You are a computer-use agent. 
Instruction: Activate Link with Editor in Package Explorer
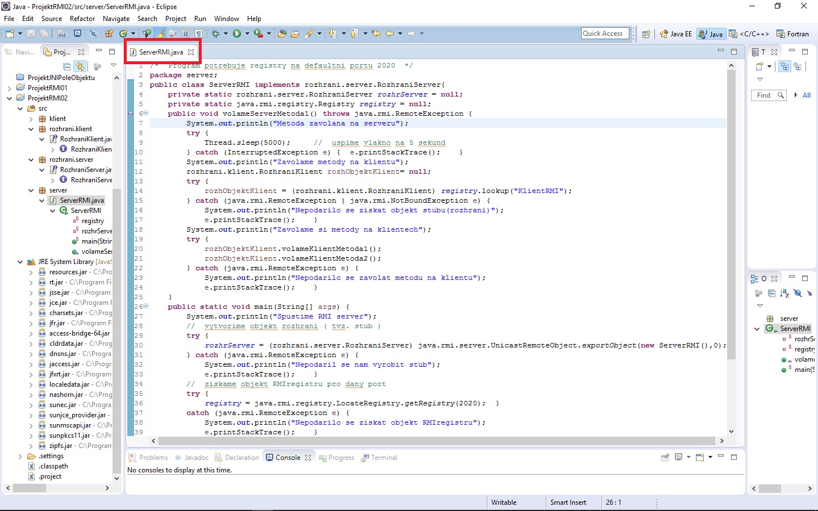pos(80,66)
